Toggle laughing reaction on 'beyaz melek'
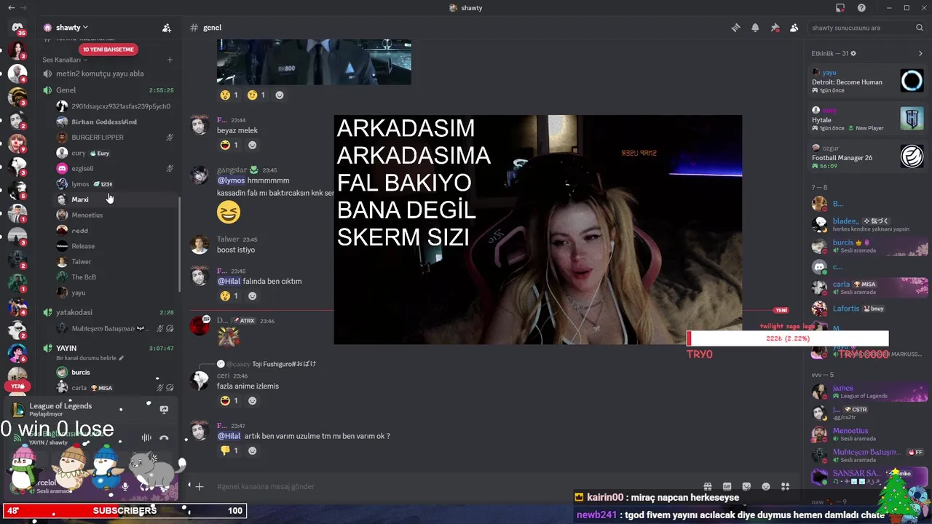 point(229,145)
